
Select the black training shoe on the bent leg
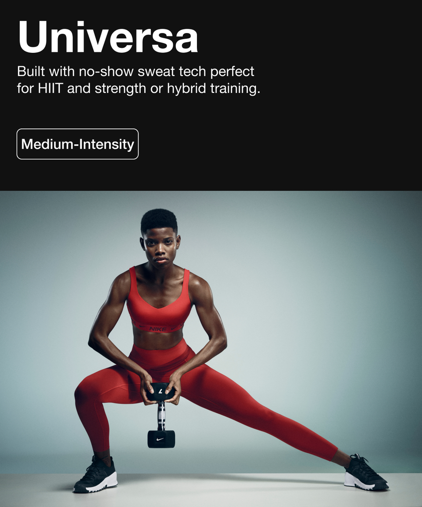click(95, 475)
